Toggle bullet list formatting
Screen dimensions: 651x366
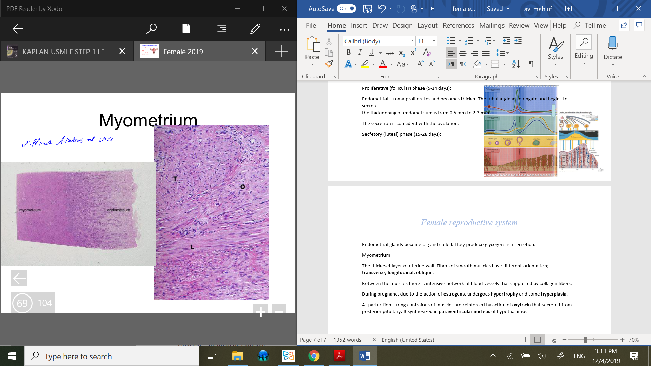pyautogui.click(x=451, y=41)
